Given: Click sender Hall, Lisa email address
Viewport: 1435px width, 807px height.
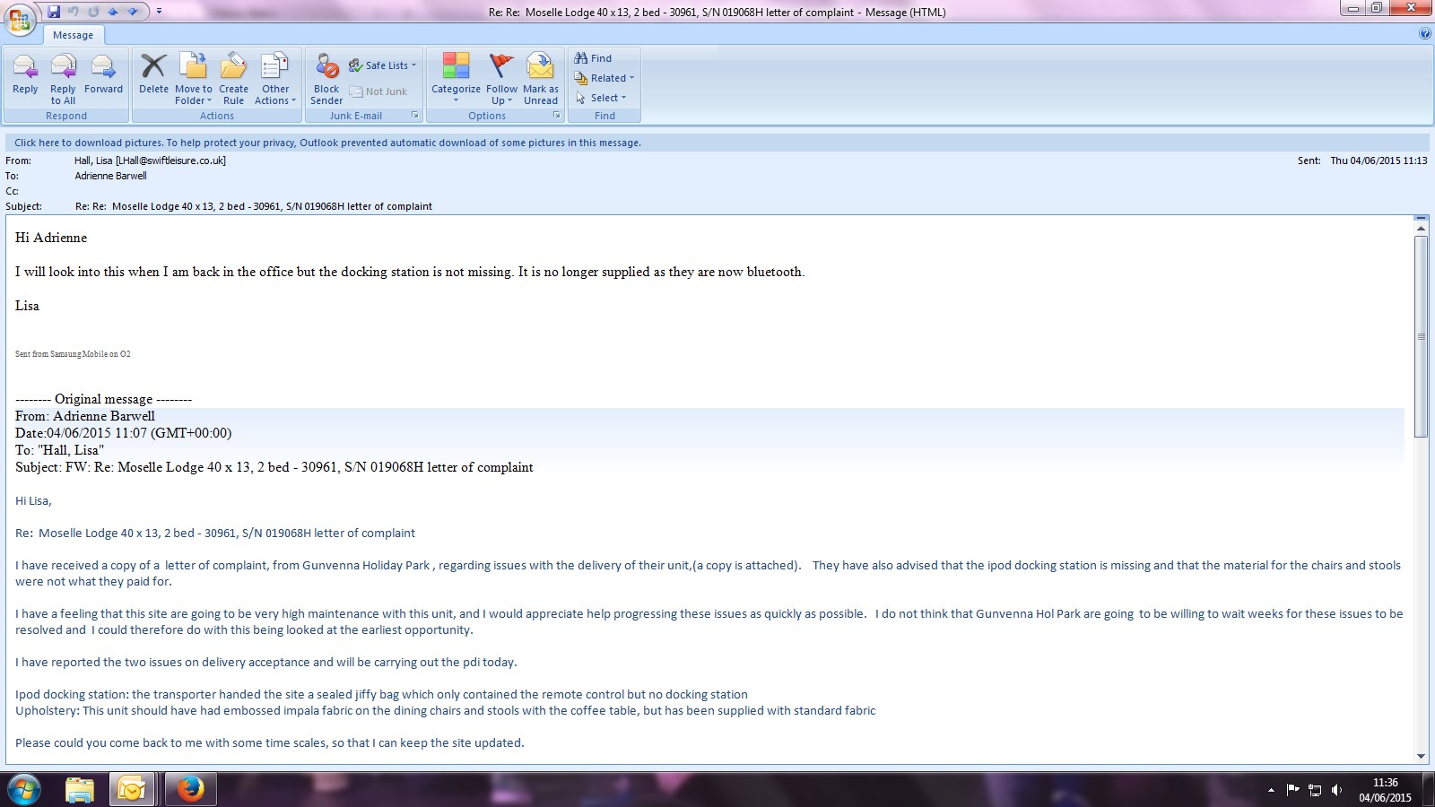Looking at the screenshot, I should 150,161.
